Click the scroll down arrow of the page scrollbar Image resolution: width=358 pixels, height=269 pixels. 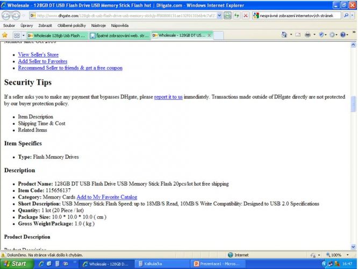(x=353, y=247)
